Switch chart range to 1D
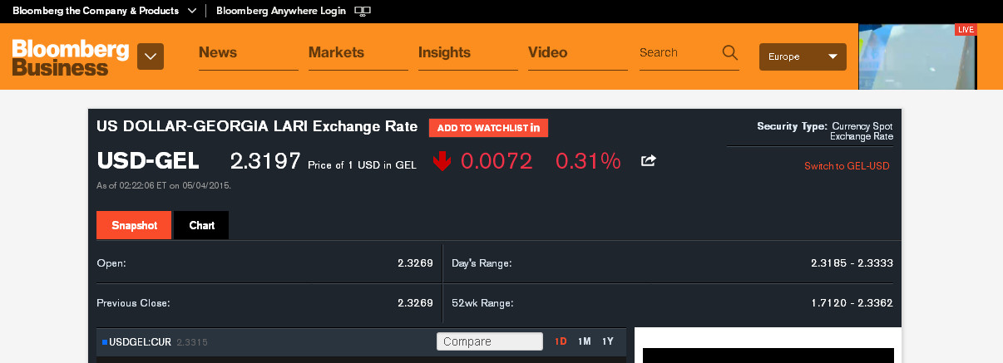1003x363 pixels. 561,341
